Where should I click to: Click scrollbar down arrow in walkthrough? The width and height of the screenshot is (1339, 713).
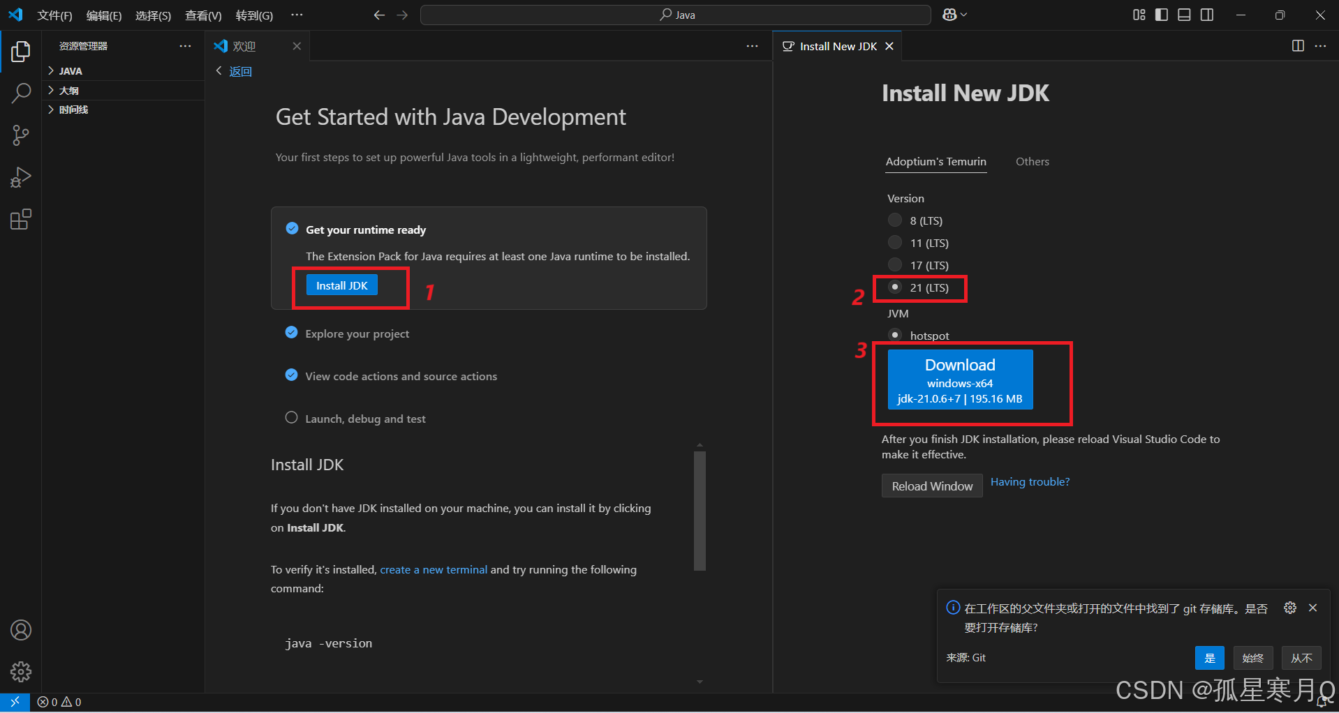coord(700,682)
